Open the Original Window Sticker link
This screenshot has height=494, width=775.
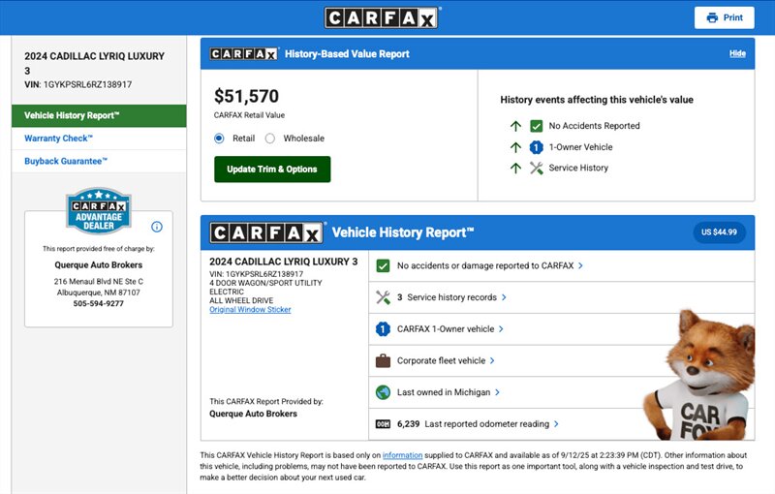click(250, 310)
